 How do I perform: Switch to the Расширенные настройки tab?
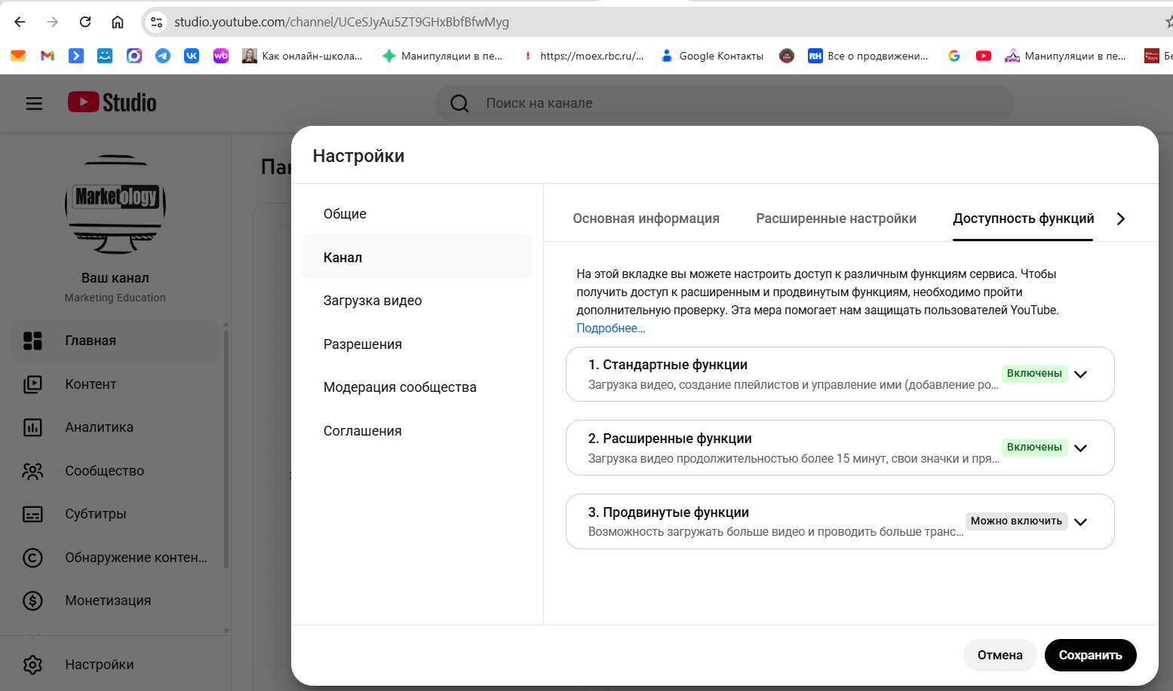pos(836,219)
